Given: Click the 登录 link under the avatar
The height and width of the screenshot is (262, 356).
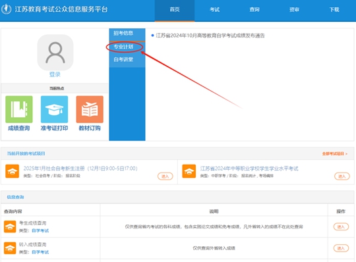Looking at the screenshot, I should click(55, 74).
